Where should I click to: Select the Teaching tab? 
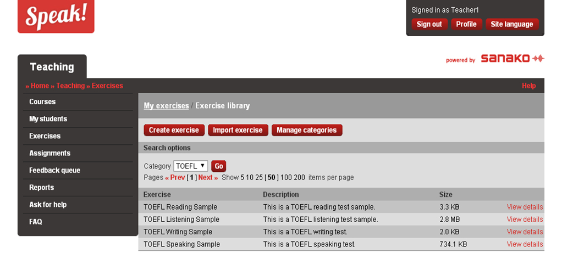point(52,67)
